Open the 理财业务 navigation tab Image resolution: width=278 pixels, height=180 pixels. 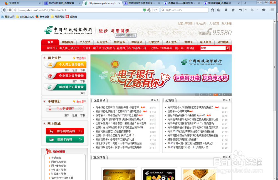[x=137, y=42]
